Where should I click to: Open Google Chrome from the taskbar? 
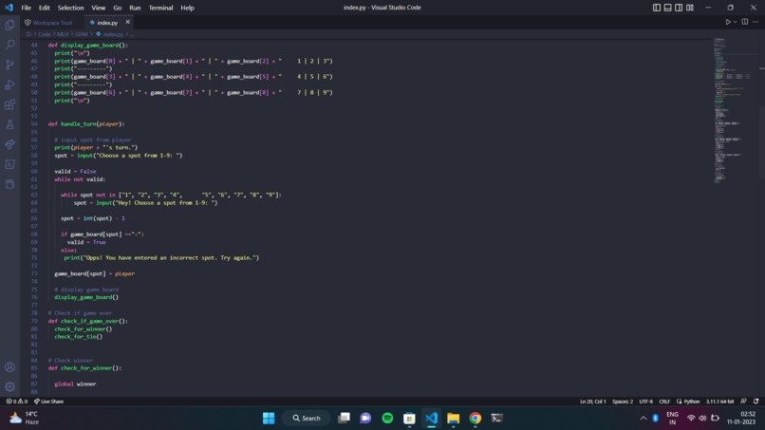tap(476, 418)
